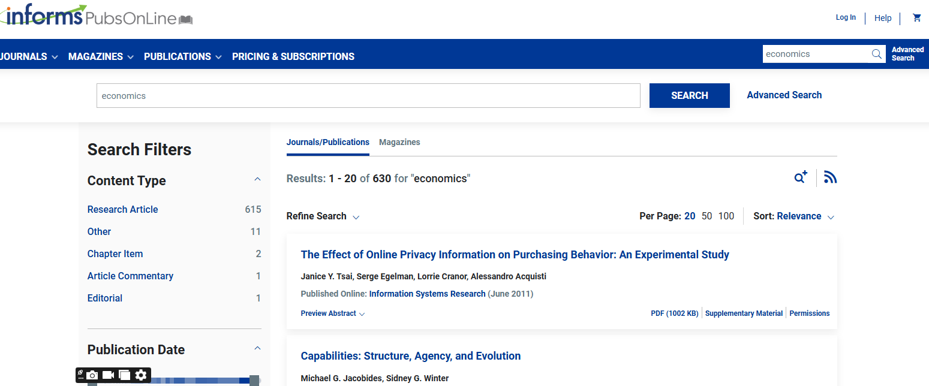Image resolution: width=929 pixels, height=386 pixels.
Task: Expand the Refine Search dropdown
Action: pos(323,216)
